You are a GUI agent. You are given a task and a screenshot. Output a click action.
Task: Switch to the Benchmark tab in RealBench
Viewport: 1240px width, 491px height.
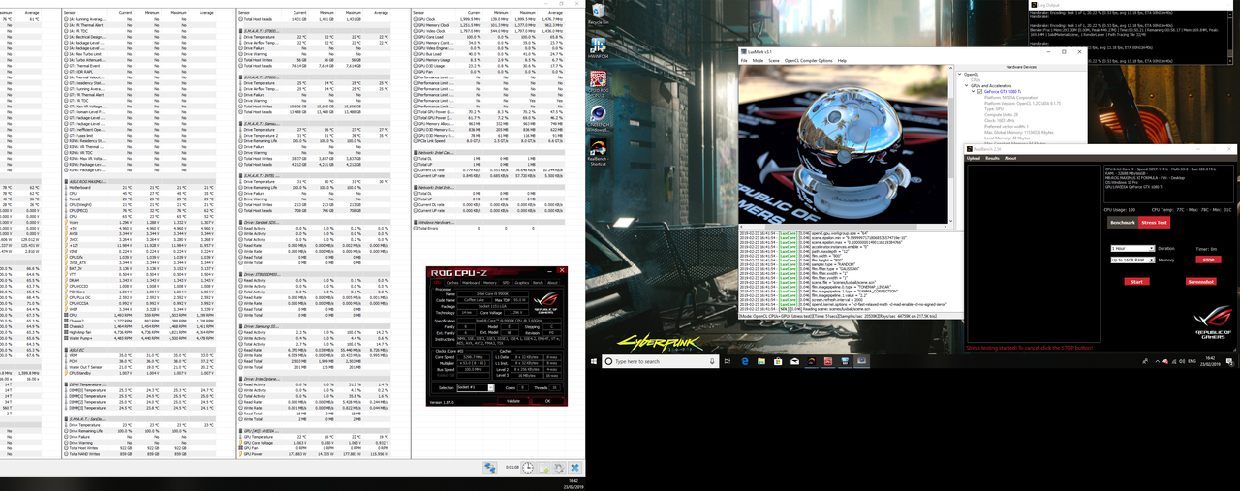[1123, 222]
